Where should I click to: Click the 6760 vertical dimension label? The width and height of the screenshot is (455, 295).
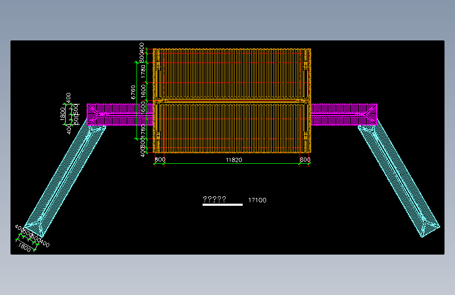133,92
